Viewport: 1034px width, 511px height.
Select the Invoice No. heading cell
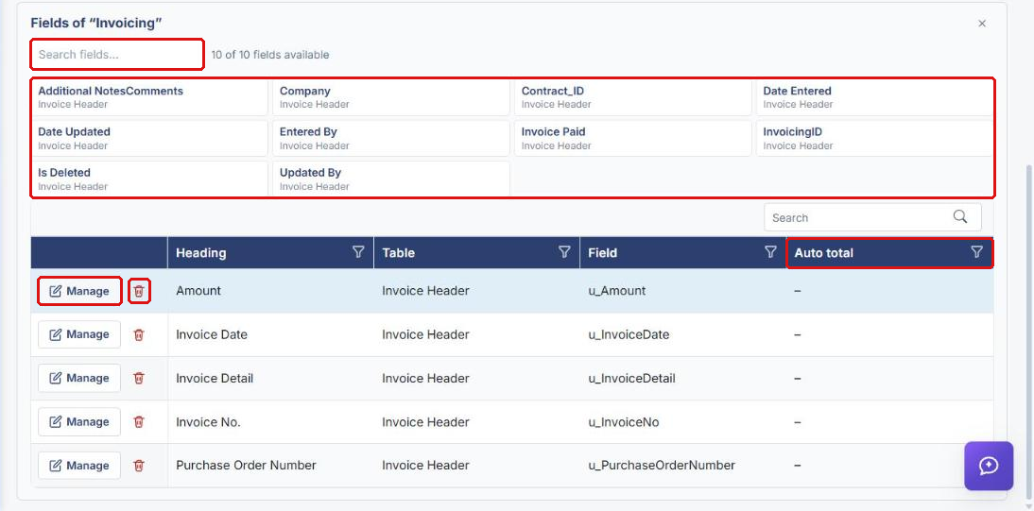click(270, 421)
